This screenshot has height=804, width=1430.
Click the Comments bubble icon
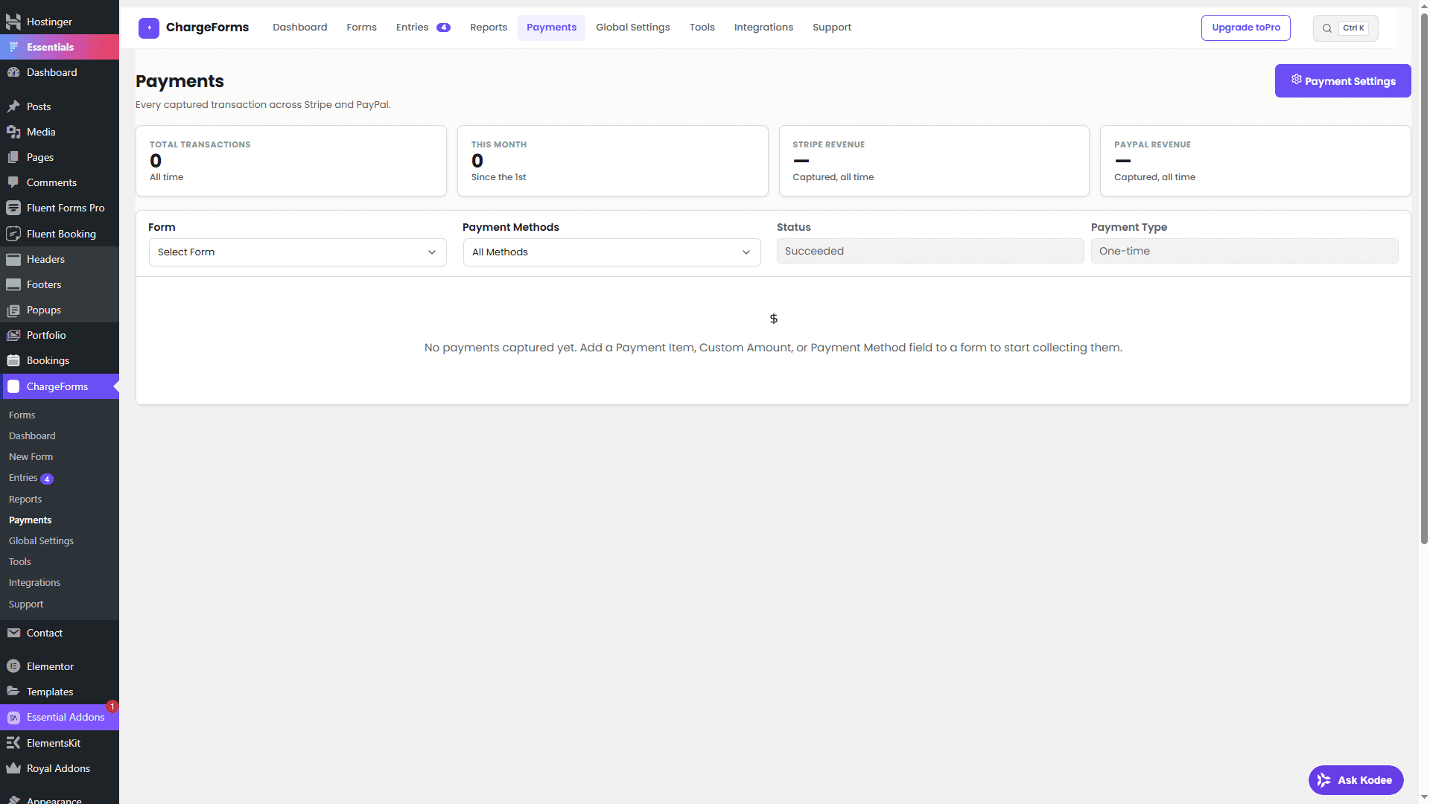[13, 182]
